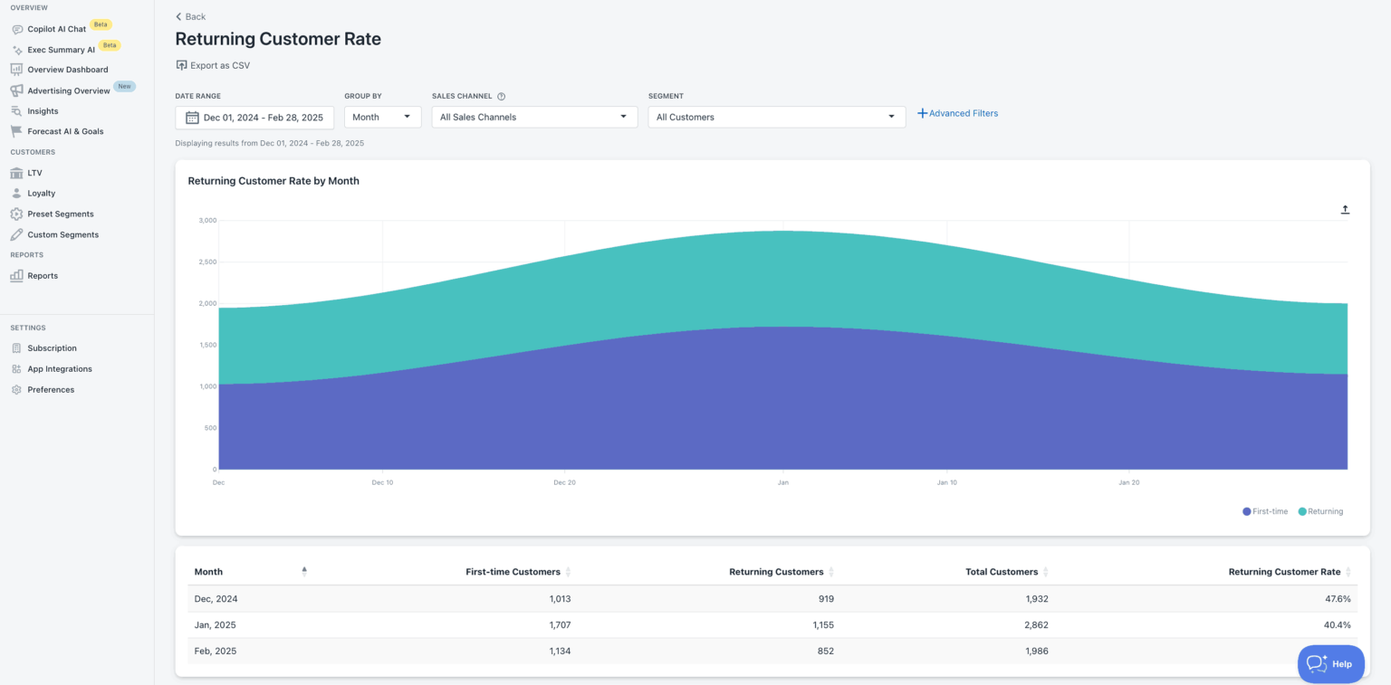Open the All Customers segment dropdown
This screenshot has height=685, width=1391.
coord(776,117)
